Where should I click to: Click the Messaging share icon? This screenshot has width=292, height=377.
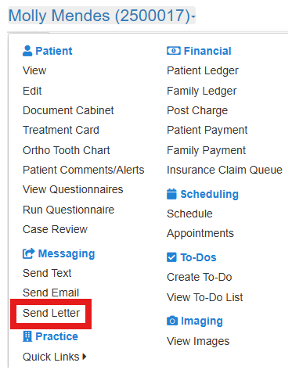(x=28, y=253)
